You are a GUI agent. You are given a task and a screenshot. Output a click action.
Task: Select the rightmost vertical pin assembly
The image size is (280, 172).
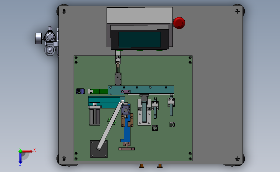[171, 105]
